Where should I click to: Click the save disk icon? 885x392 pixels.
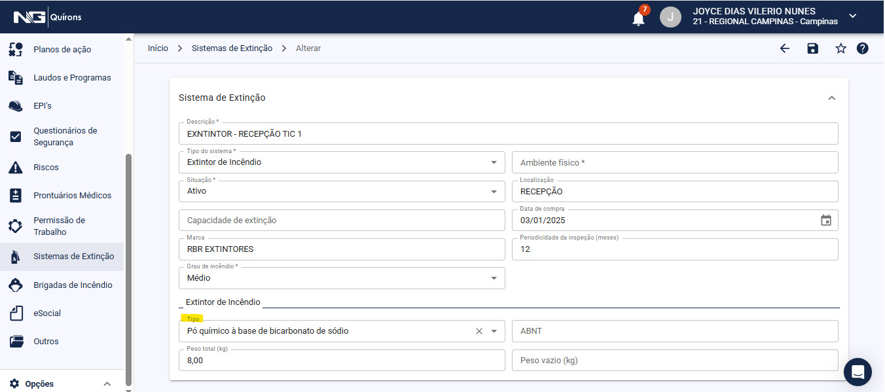pyautogui.click(x=812, y=48)
